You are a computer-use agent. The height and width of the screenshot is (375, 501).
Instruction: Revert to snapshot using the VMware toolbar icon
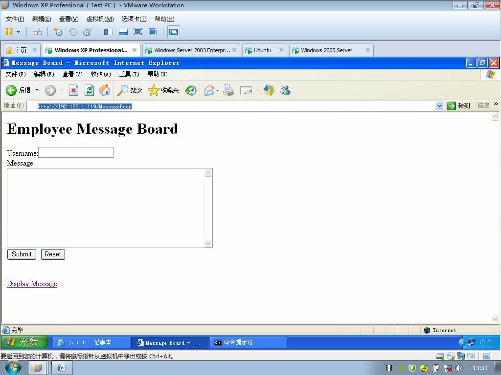(x=73, y=32)
